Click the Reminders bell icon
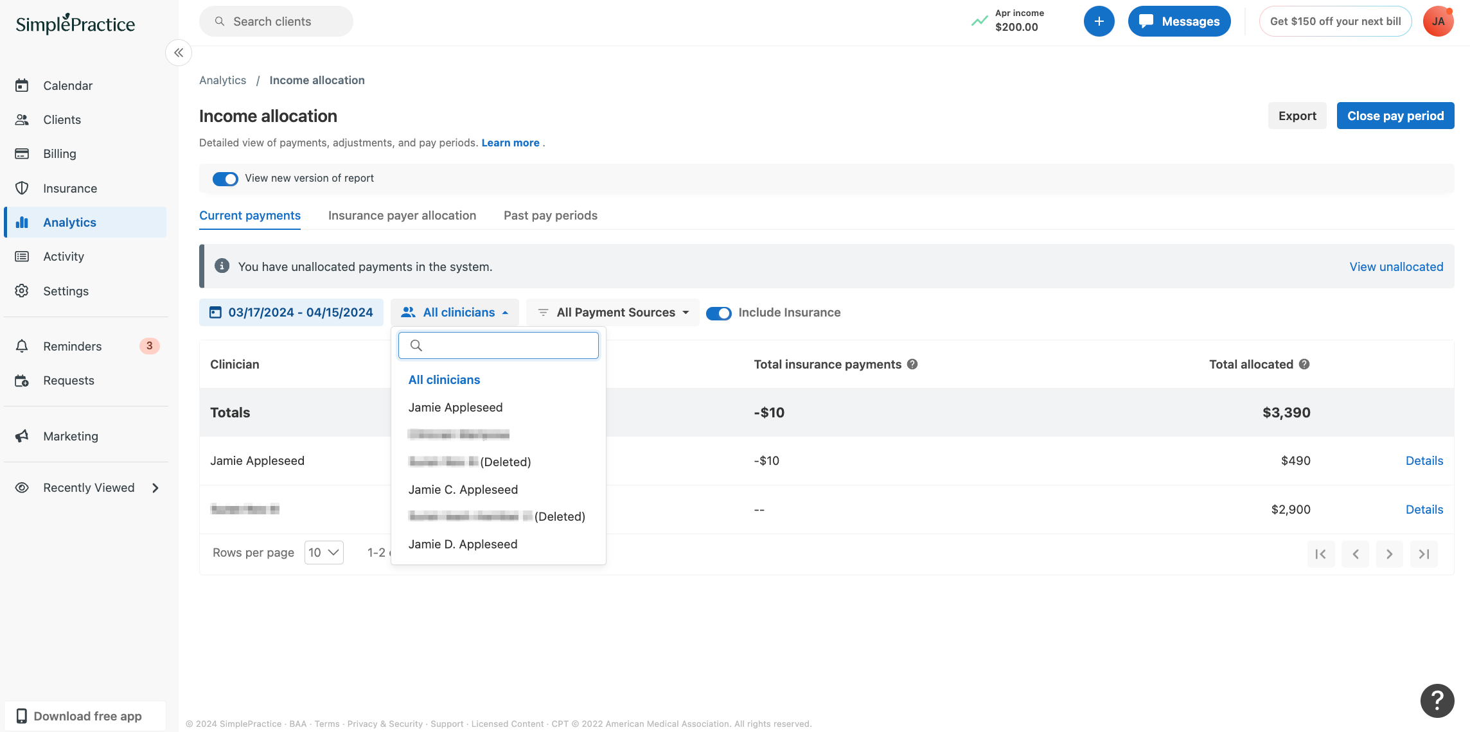 point(22,346)
